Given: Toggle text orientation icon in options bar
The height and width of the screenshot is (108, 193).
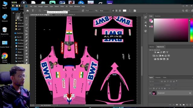Looking at the screenshot, I should click(40, 11).
